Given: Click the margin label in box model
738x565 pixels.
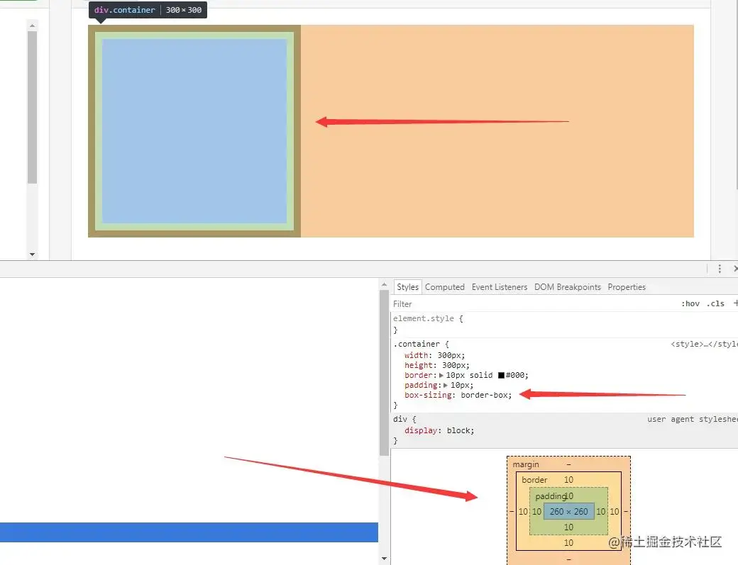Looking at the screenshot, I should pos(526,464).
